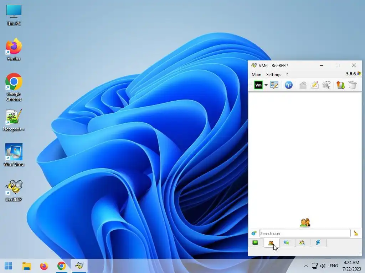This screenshot has width=365, height=273.
Task: Open the ? help menu
Action: (287, 75)
